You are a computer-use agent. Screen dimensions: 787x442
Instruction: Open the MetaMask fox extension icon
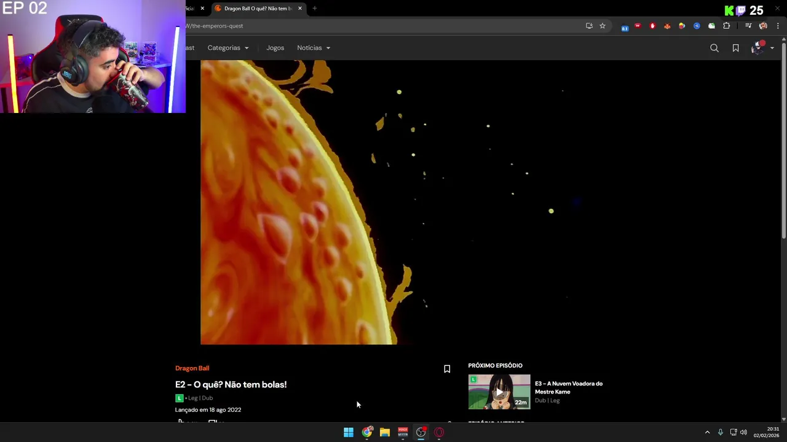(x=667, y=26)
